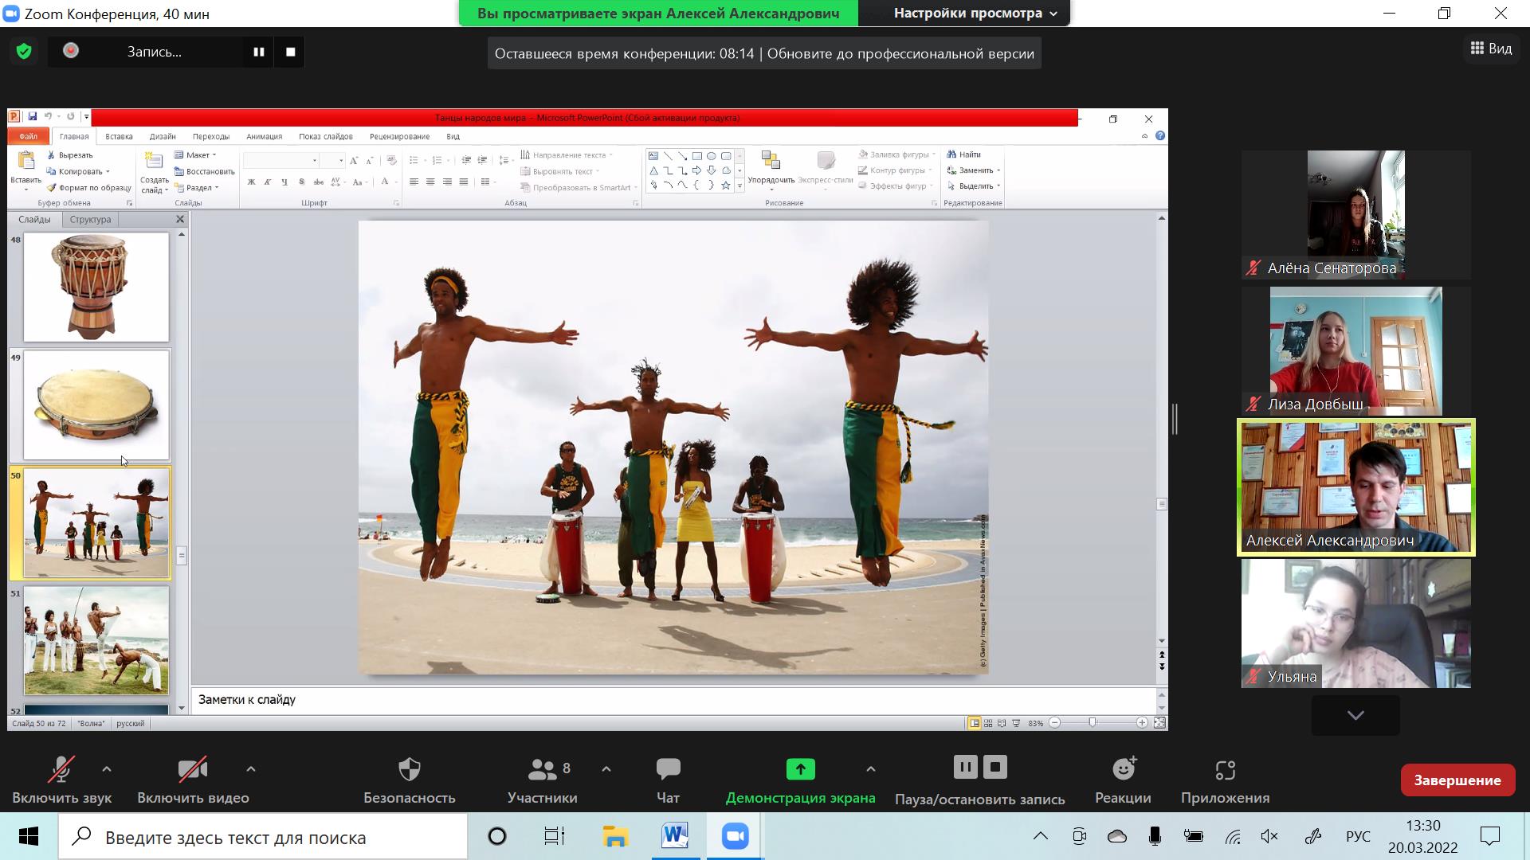Select Алексей Александрович video thumbnail

(x=1355, y=487)
